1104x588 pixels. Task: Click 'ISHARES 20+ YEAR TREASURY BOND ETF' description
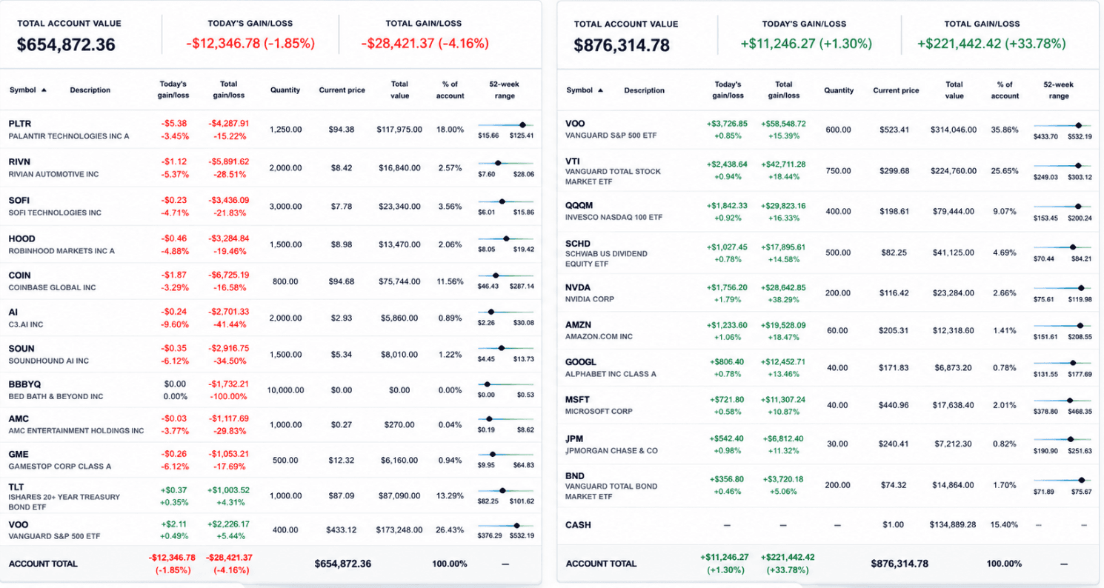point(64,501)
